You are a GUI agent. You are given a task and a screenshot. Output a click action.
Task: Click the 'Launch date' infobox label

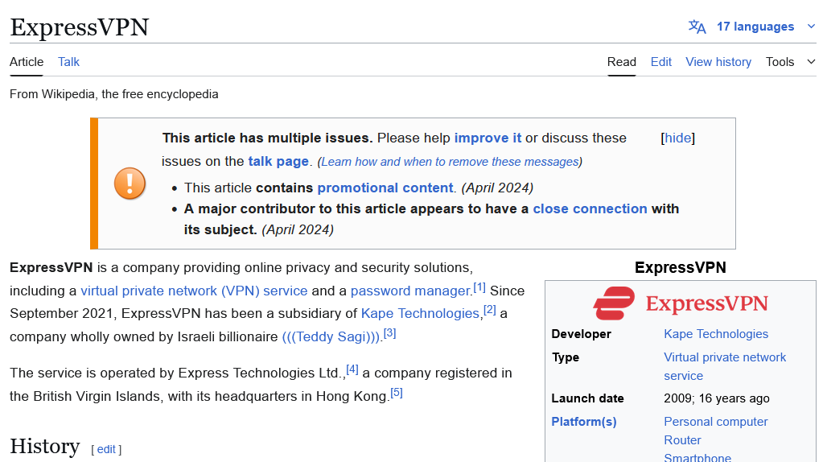pos(587,398)
